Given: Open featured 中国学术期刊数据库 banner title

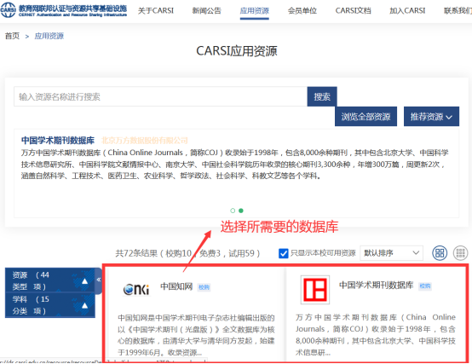Looking at the screenshot, I should [58, 141].
